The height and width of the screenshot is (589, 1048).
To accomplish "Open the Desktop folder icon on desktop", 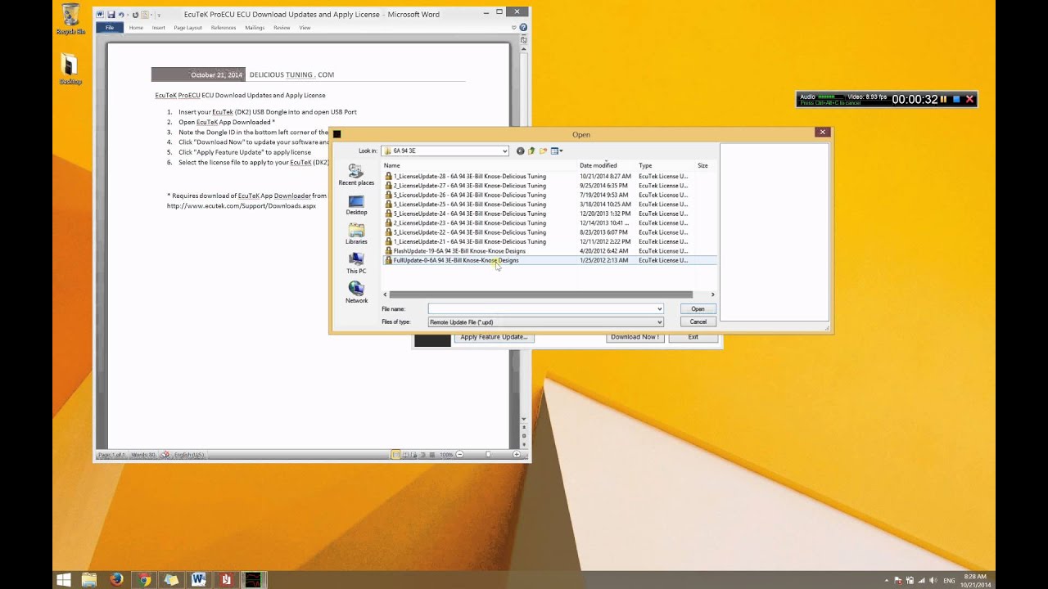I will point(70,69).
